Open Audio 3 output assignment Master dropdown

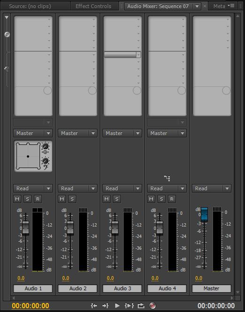tap(122, 133)
